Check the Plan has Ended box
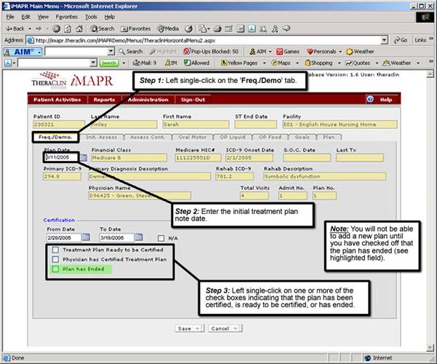Screen dimensions: 437x364 pos(55,269)
